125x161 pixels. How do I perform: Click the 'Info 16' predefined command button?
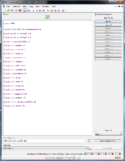[108, 22]
